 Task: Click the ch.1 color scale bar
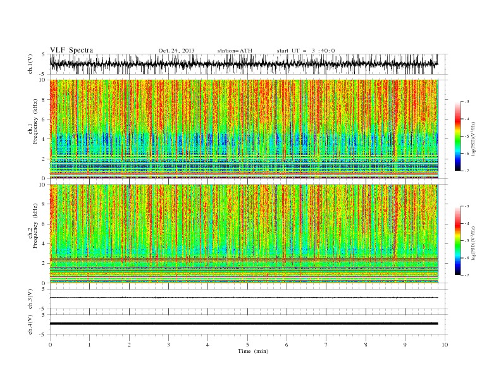pyautogui.click(x=457, y=136)
